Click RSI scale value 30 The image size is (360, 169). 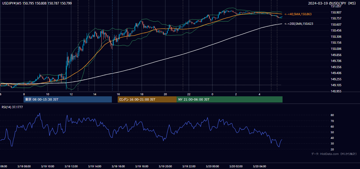332,144
